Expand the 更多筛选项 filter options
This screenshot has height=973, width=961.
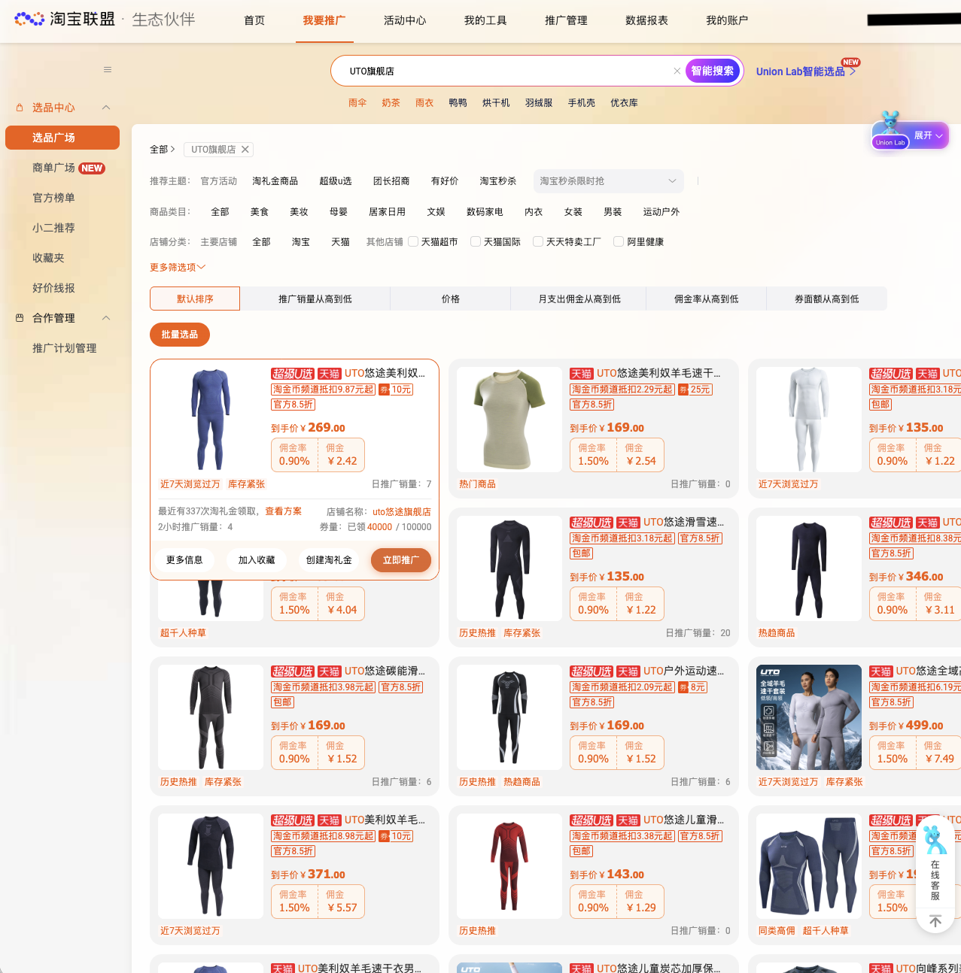(x=177, y=267)
